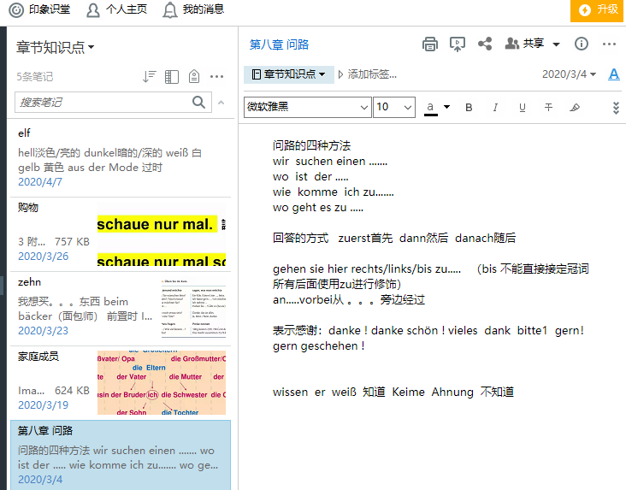Open presentation mode icon

[458, 44]
